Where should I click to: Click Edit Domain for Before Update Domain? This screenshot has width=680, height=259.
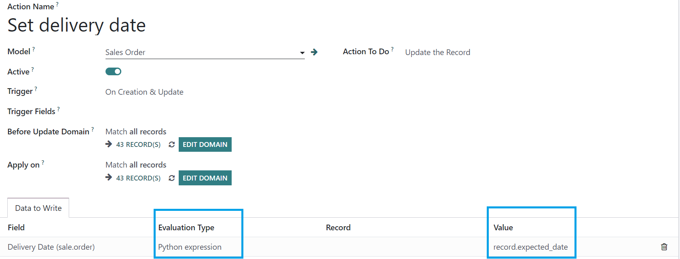coord(205,144)
